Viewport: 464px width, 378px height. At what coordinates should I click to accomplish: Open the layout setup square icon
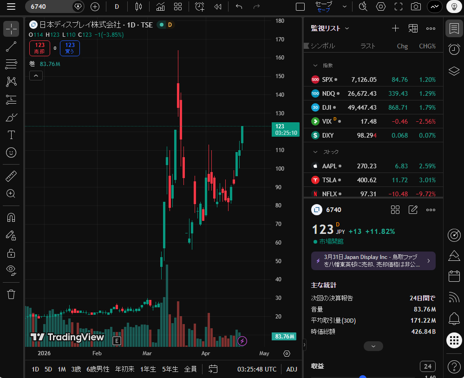300,7
